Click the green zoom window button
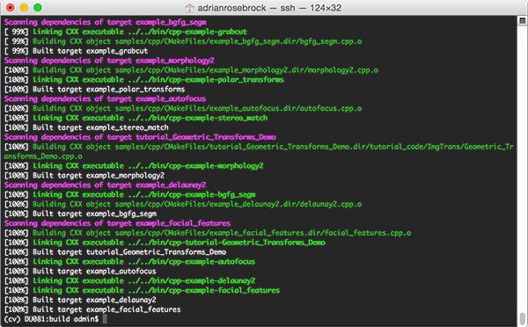 pos(38,7)
